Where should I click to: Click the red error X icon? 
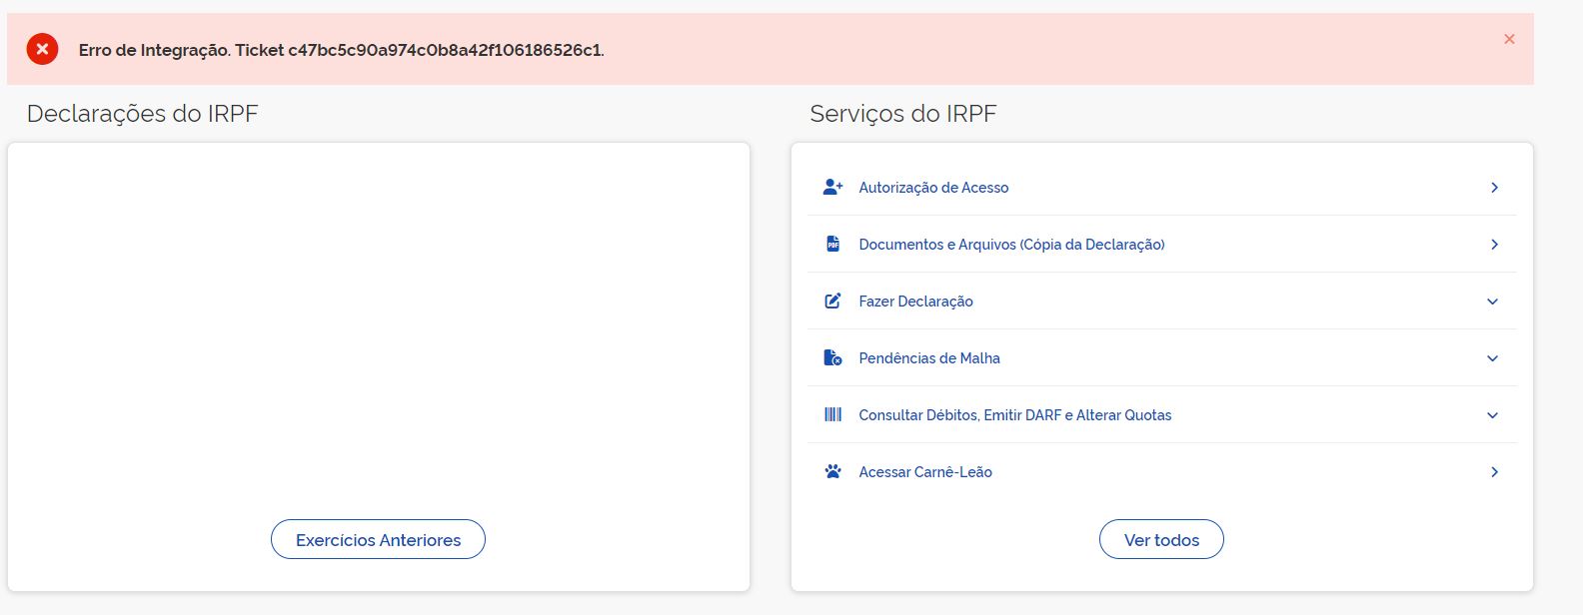(42, 49)
